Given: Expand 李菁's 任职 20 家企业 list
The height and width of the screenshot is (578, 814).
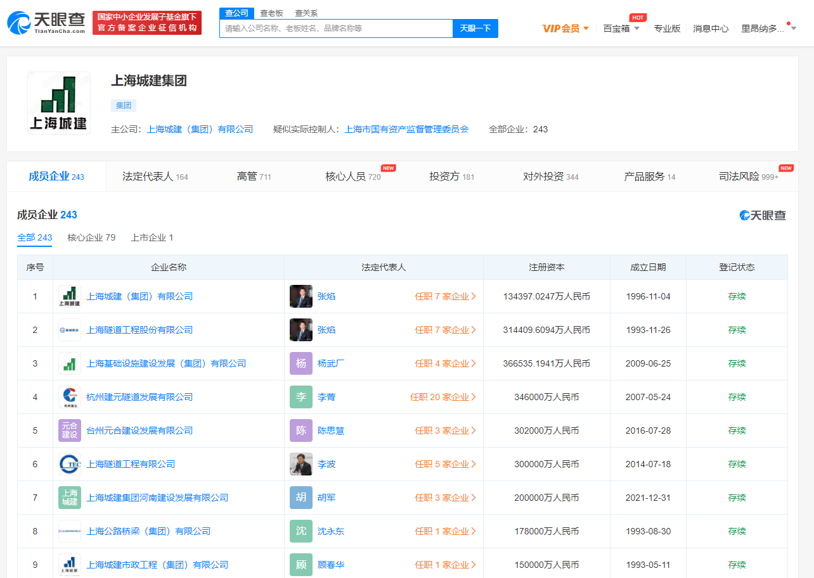Looking at the screenshot, I should 443,397.
